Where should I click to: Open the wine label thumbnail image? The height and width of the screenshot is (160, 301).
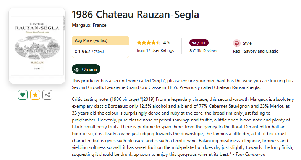37,45
